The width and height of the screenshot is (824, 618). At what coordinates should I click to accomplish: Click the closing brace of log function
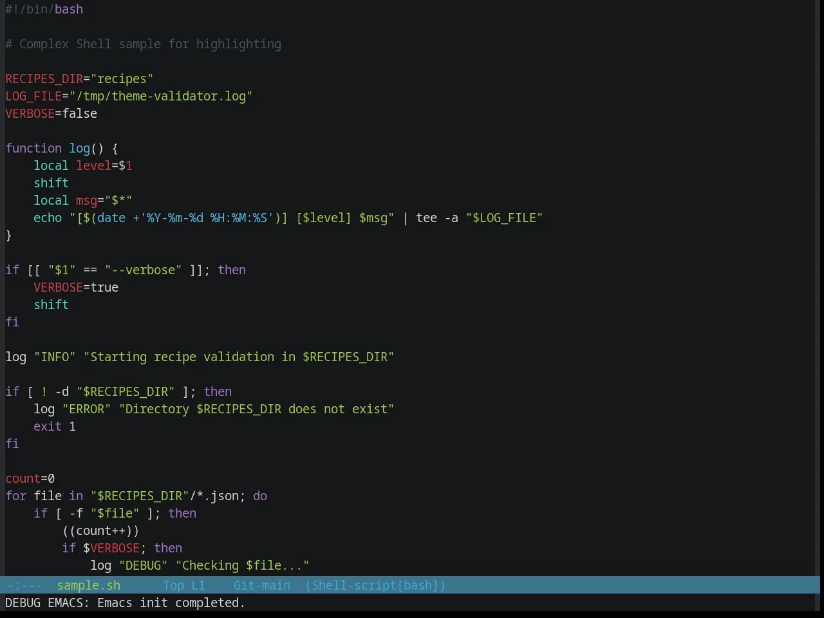[8, 235]
